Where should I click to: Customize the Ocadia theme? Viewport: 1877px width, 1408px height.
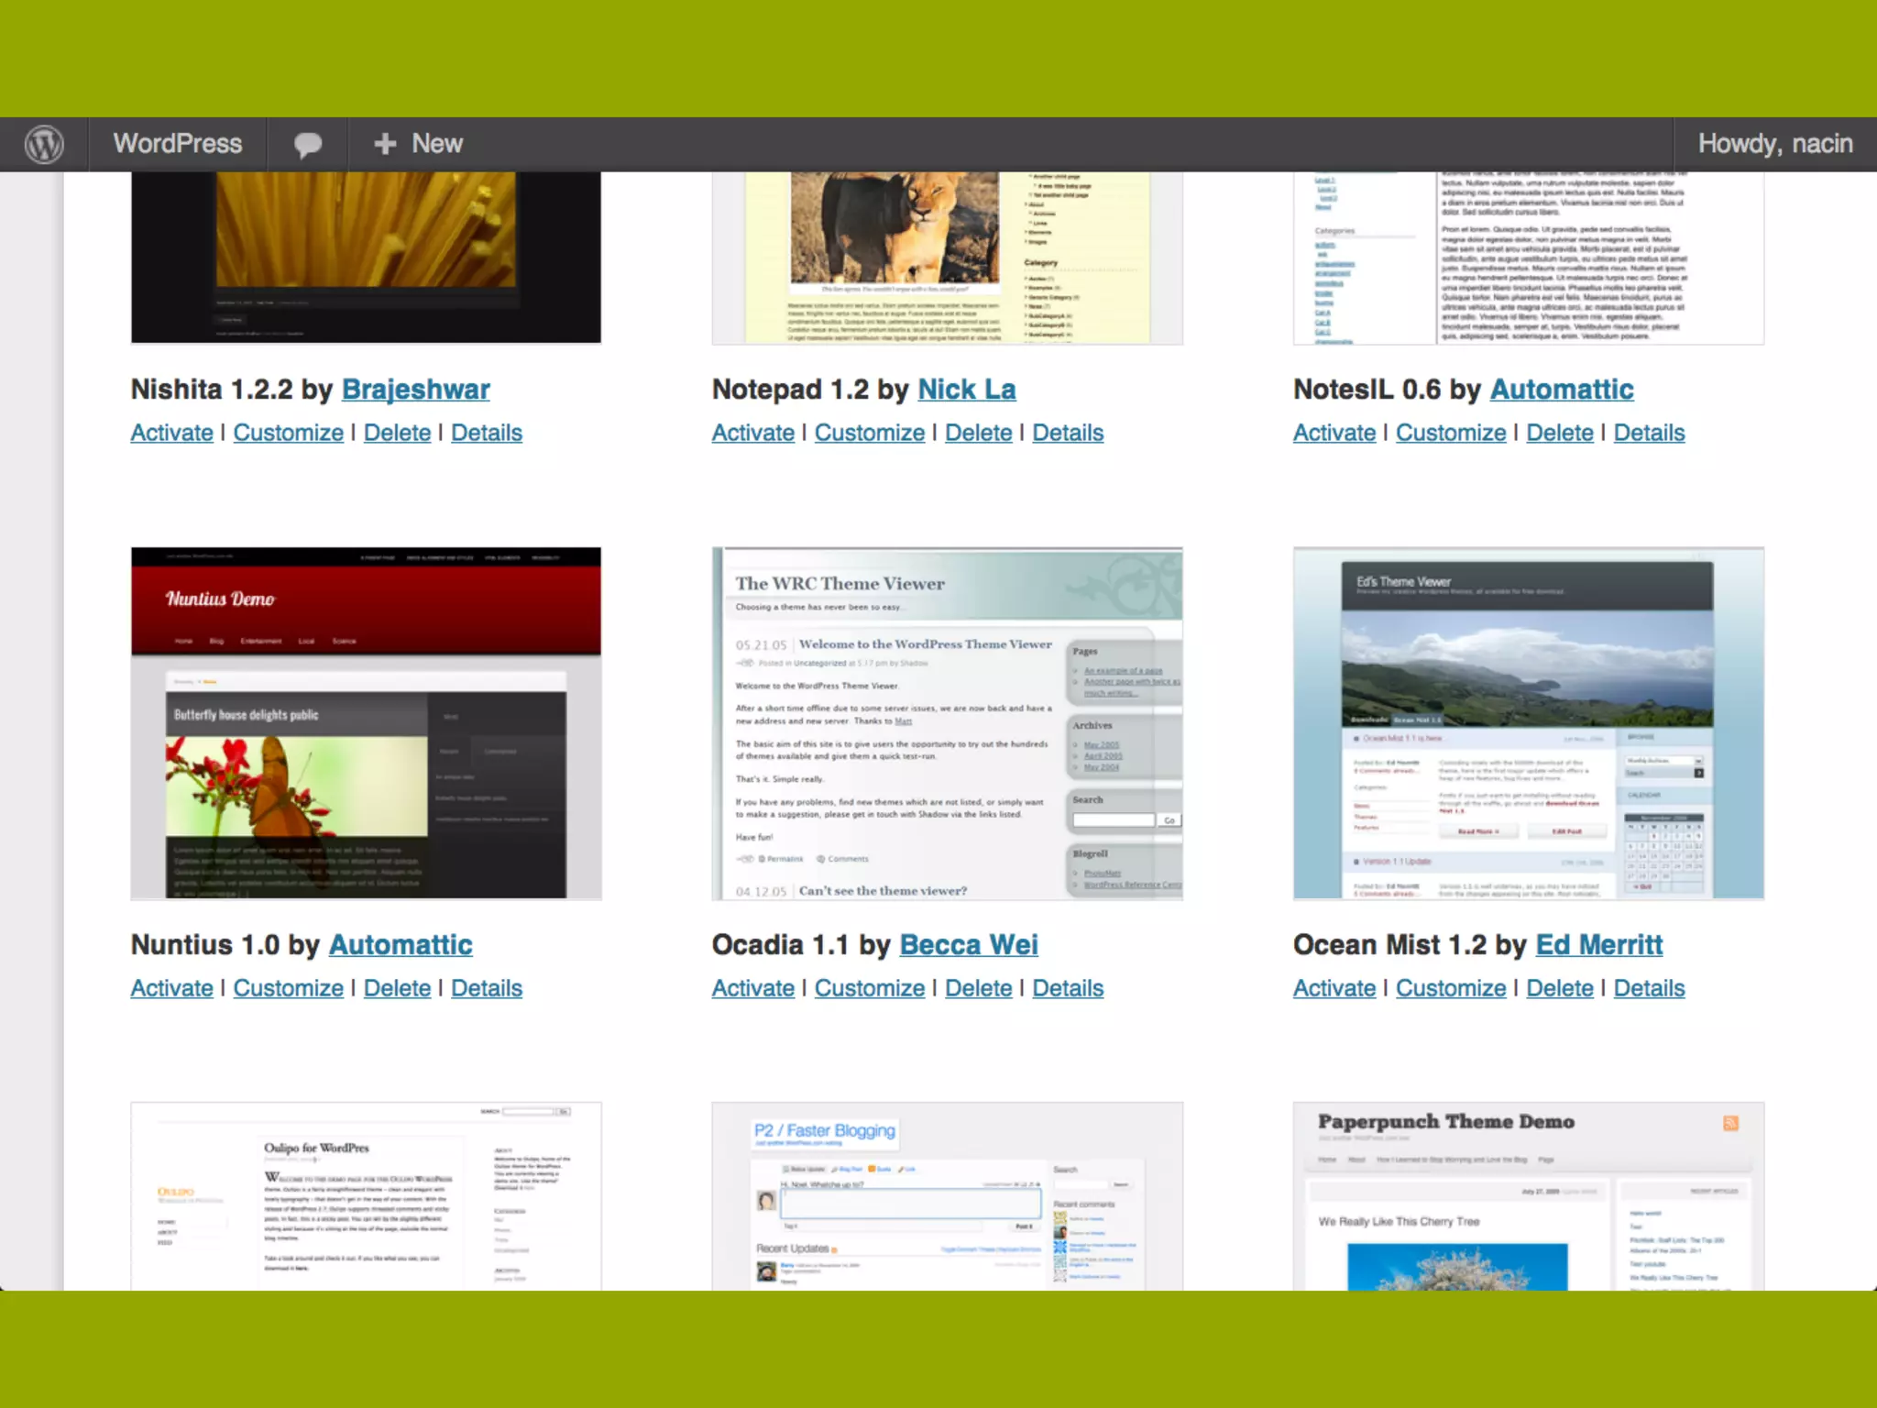869,988
